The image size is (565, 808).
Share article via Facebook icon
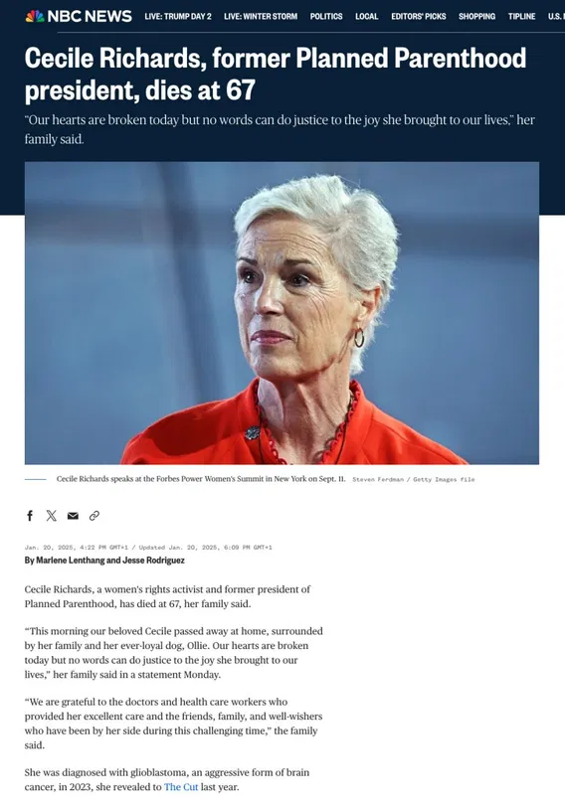coord(30,515)
